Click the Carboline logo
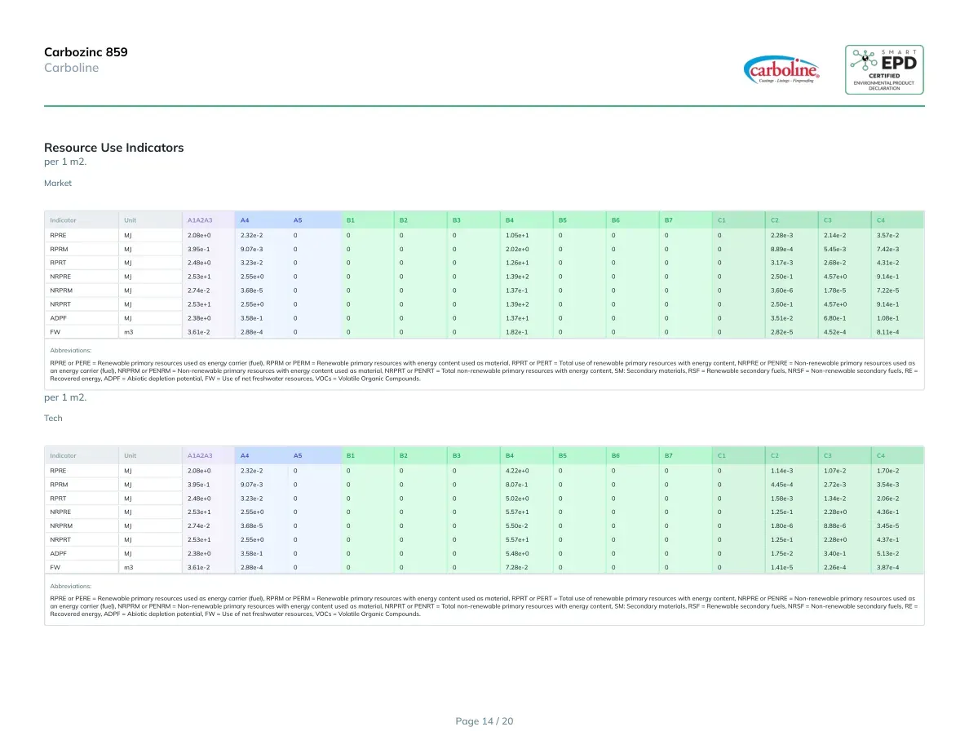Viewport: 969px width, 749px height. click(x=781, y=70)
